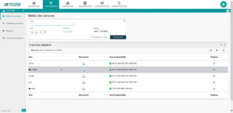Sort by Nom column header
233x113 pixels.
click(31, 57)
